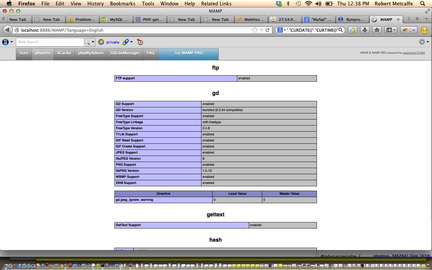
Task: Click the globe icon next to private
Action: [x=101, y=42]
